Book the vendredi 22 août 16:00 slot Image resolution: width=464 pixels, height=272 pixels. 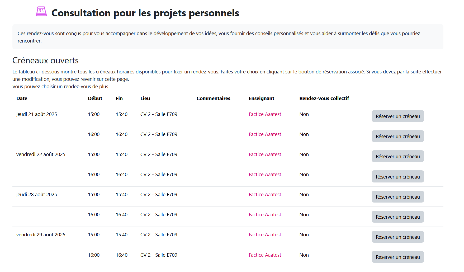tap(397, 177)
